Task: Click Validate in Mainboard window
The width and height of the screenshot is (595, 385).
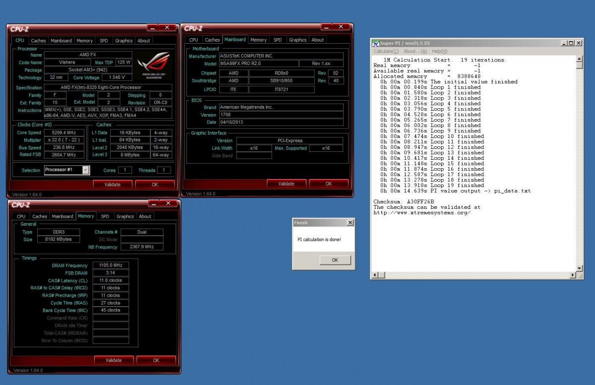Action: (286, 184)
